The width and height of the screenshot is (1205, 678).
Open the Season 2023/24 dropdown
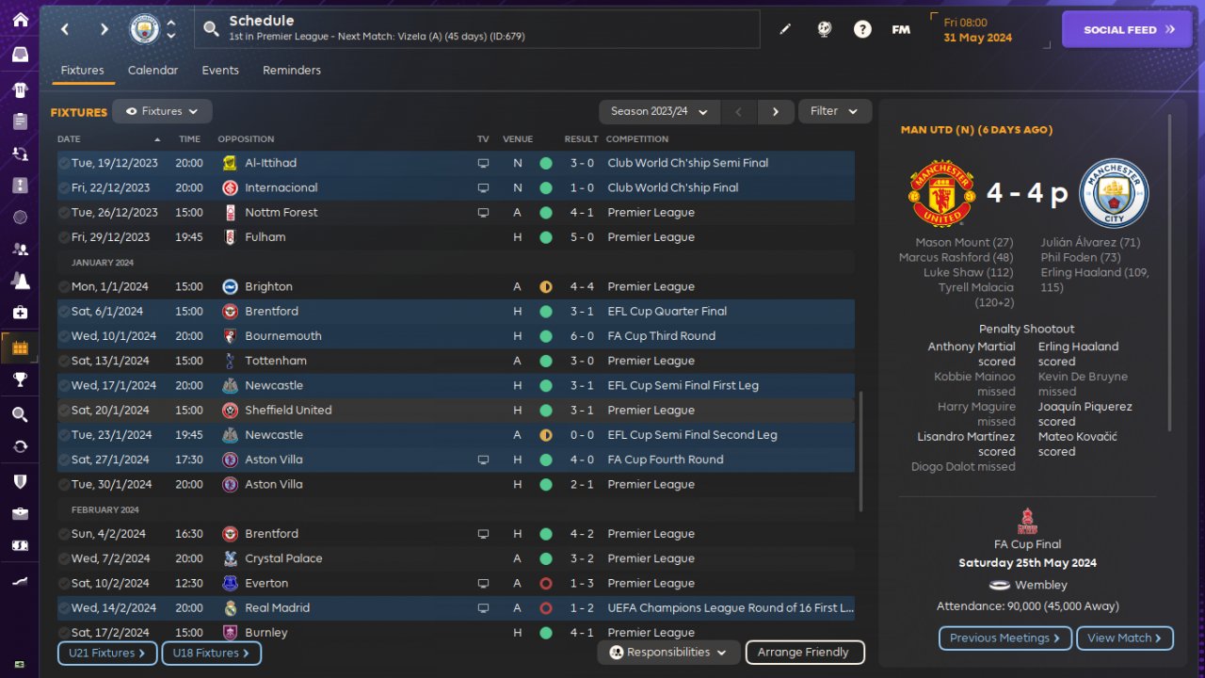659,111
